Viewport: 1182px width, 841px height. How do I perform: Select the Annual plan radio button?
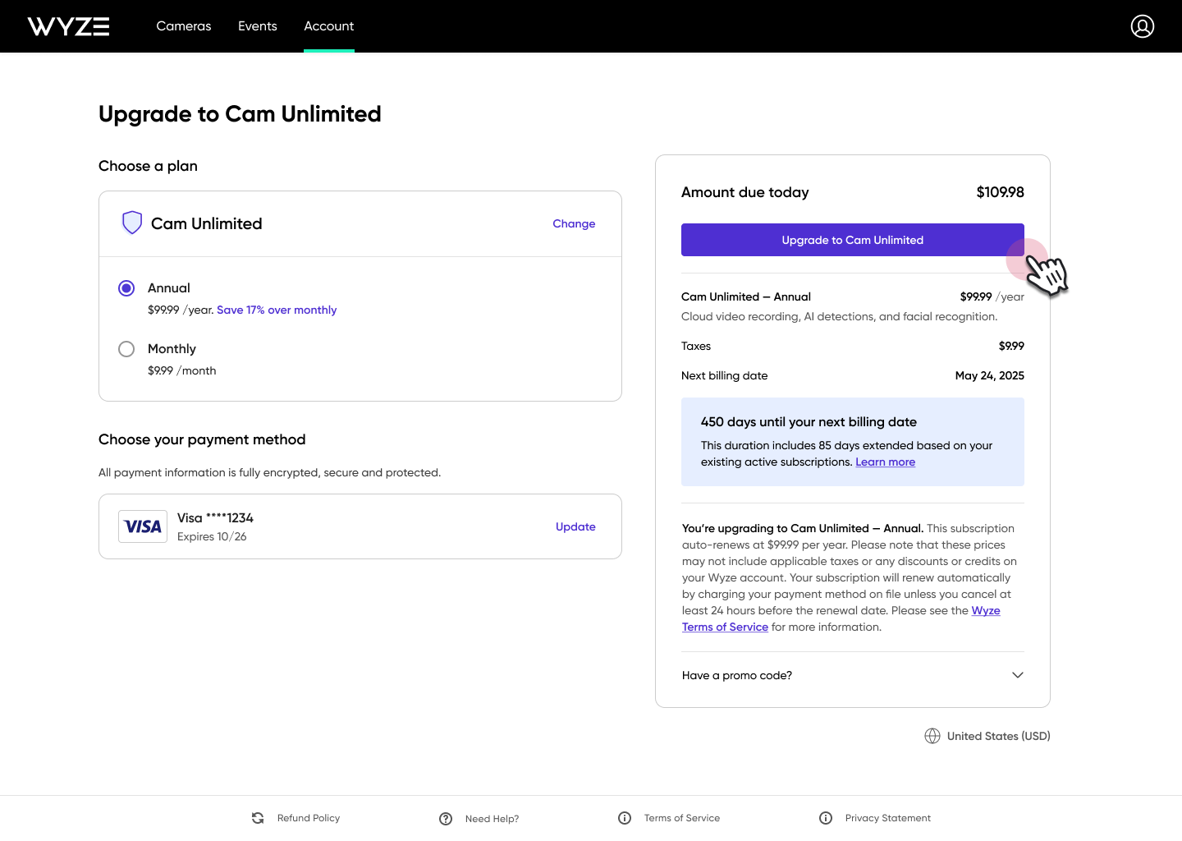126,288
